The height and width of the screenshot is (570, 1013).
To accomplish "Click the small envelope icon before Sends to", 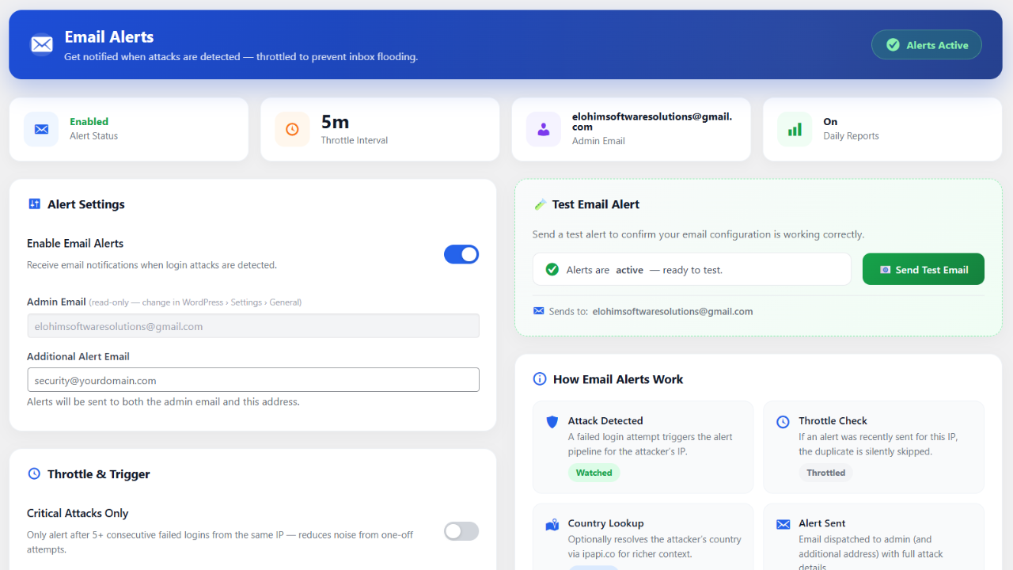I will tap(539, 311).
